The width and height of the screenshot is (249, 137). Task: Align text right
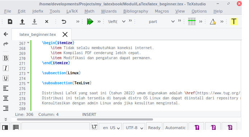pos(6,108)
